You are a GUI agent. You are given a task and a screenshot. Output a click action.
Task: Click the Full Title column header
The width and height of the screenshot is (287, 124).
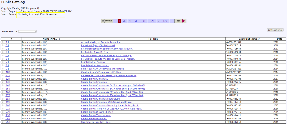pyautogui.click(x=153, y=39)
